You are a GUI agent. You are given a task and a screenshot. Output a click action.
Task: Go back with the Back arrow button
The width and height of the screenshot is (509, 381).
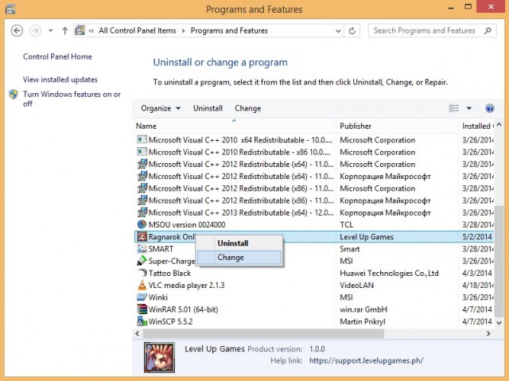click(x=17, y=31)
